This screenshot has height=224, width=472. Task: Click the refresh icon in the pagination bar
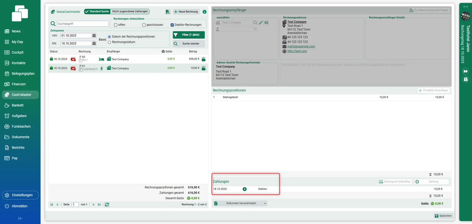(x=107, y=205)
